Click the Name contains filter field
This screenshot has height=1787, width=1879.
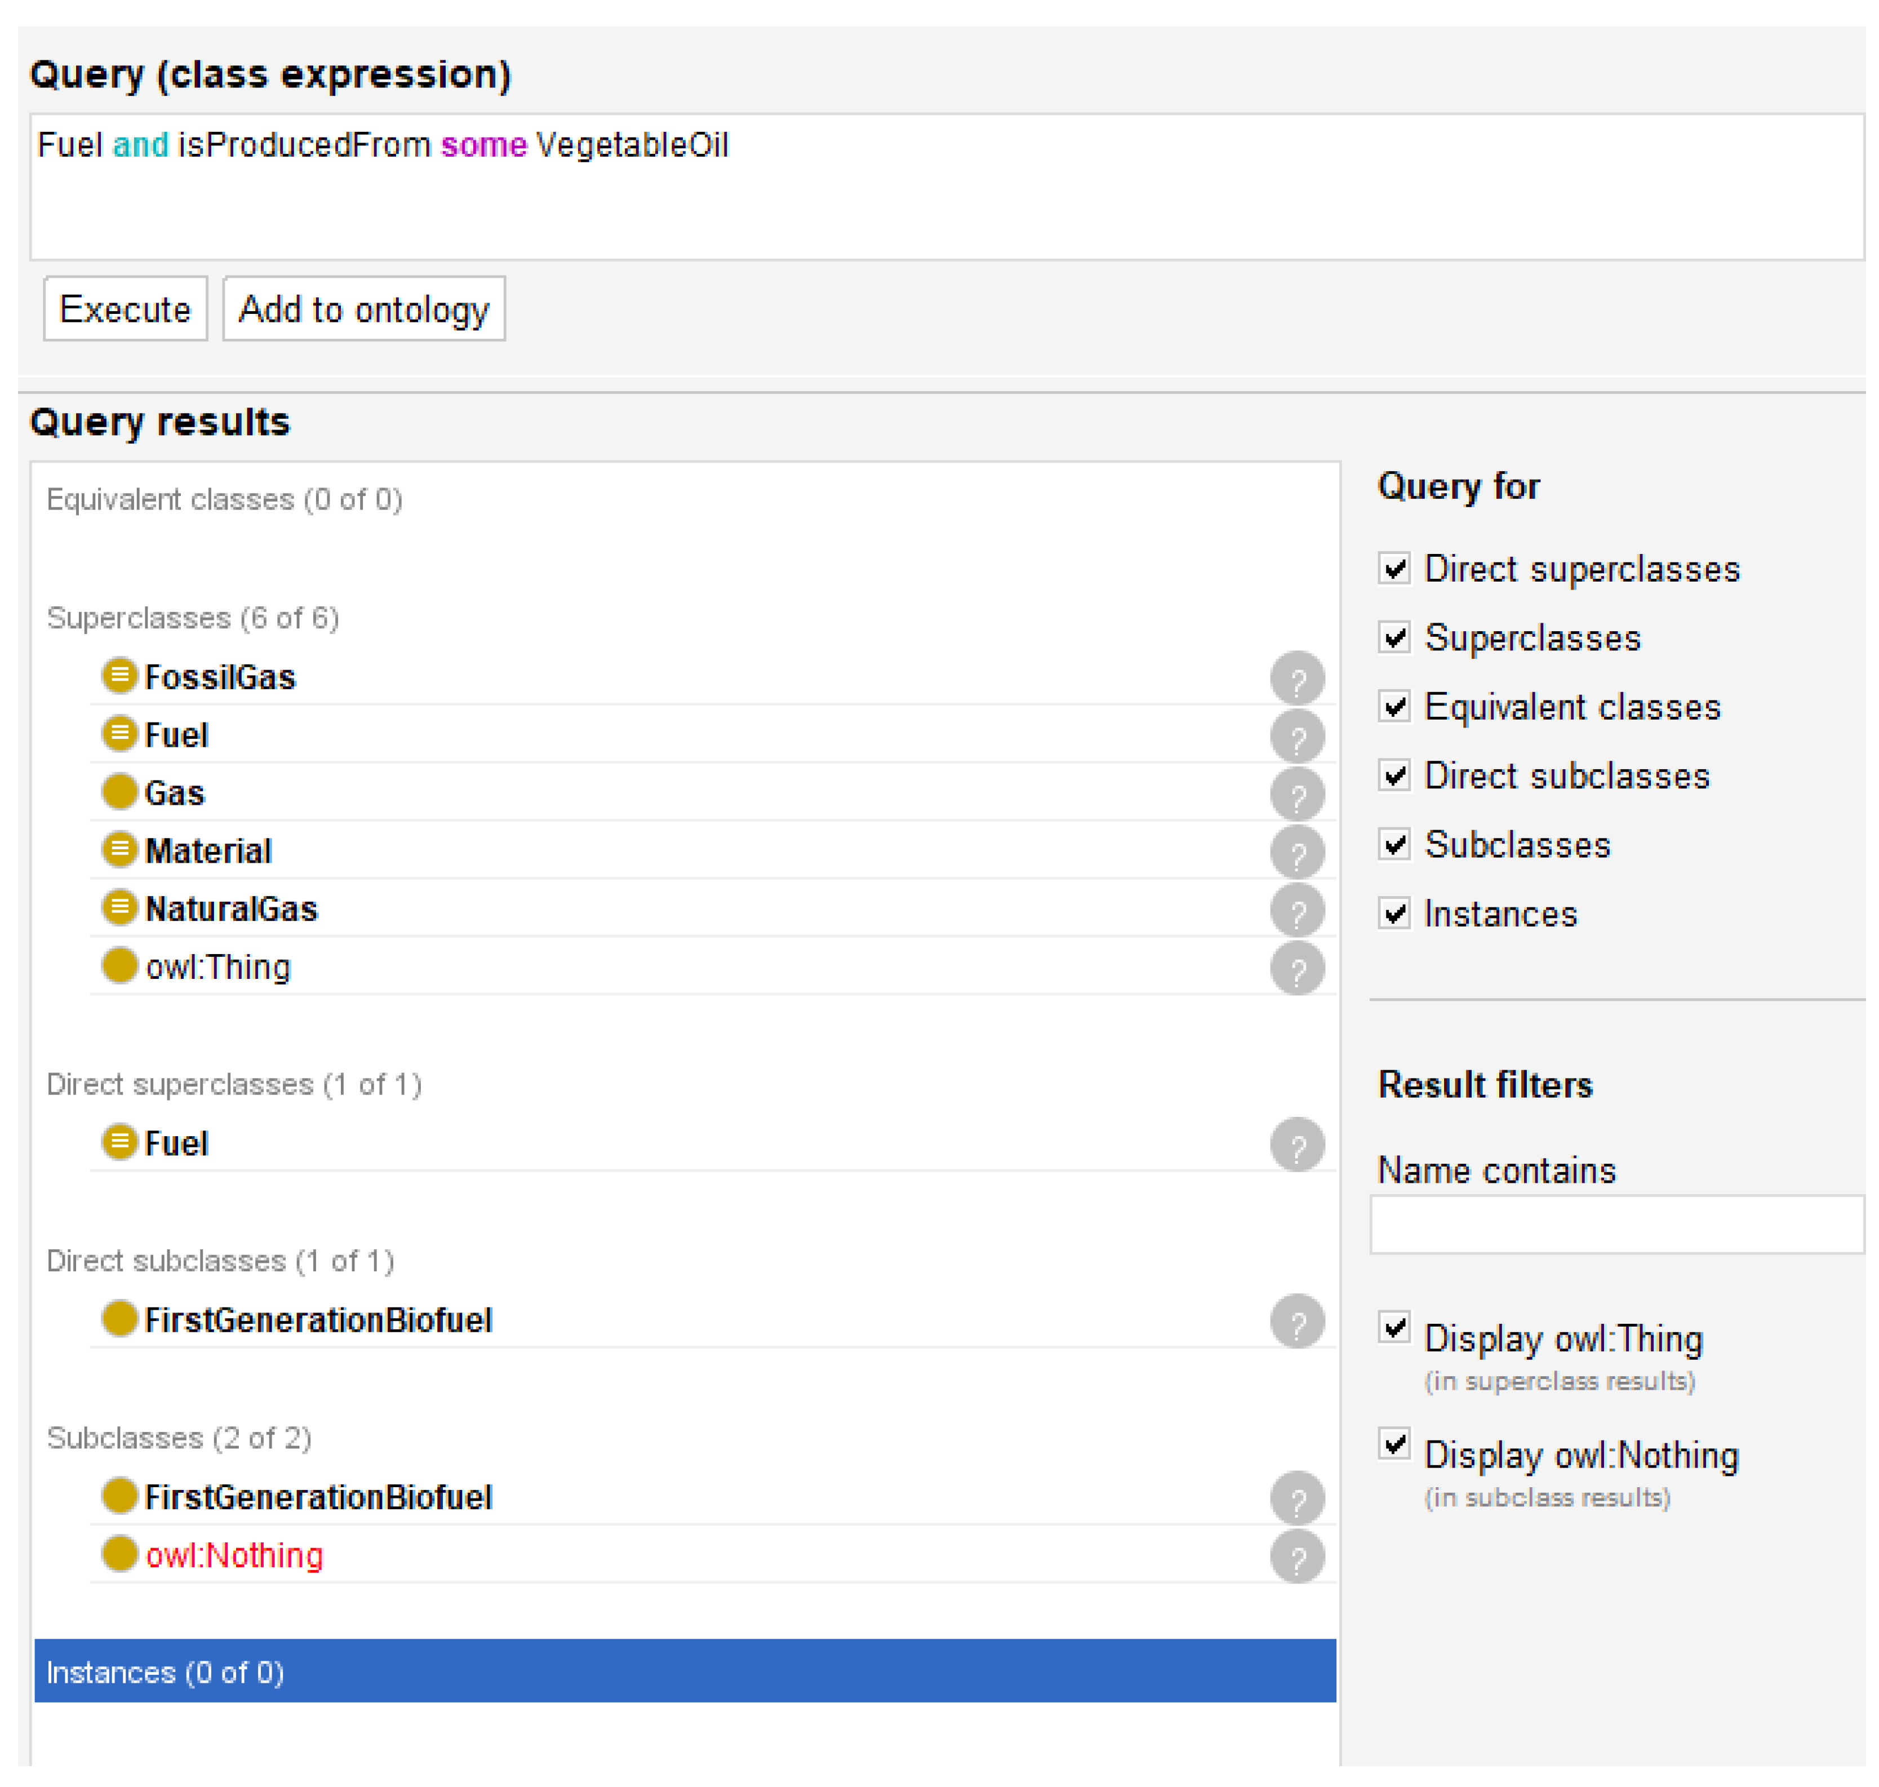point(1615,1225)
